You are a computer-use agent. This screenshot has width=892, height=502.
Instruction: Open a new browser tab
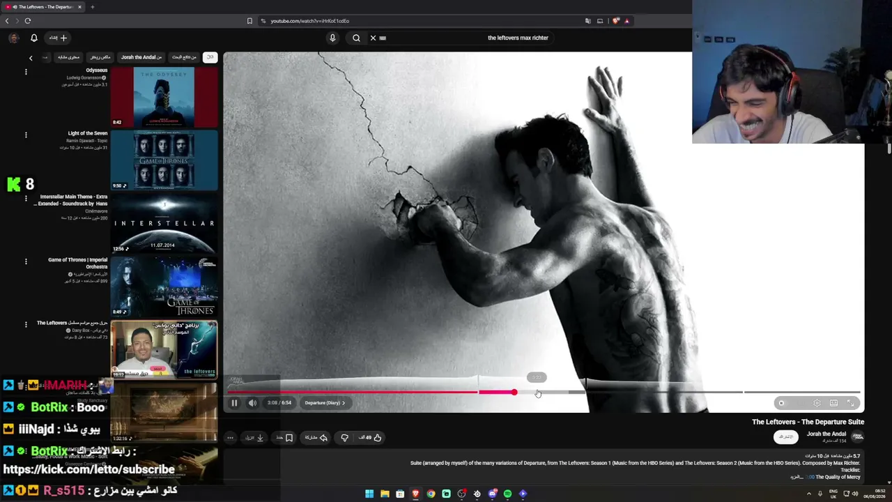[92, 7]
